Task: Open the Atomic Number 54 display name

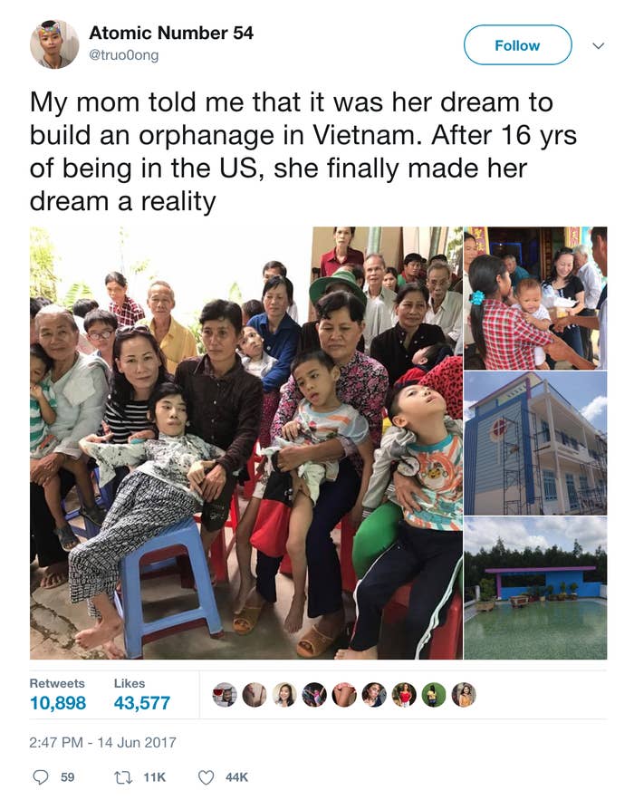Action: click(171, 33)
